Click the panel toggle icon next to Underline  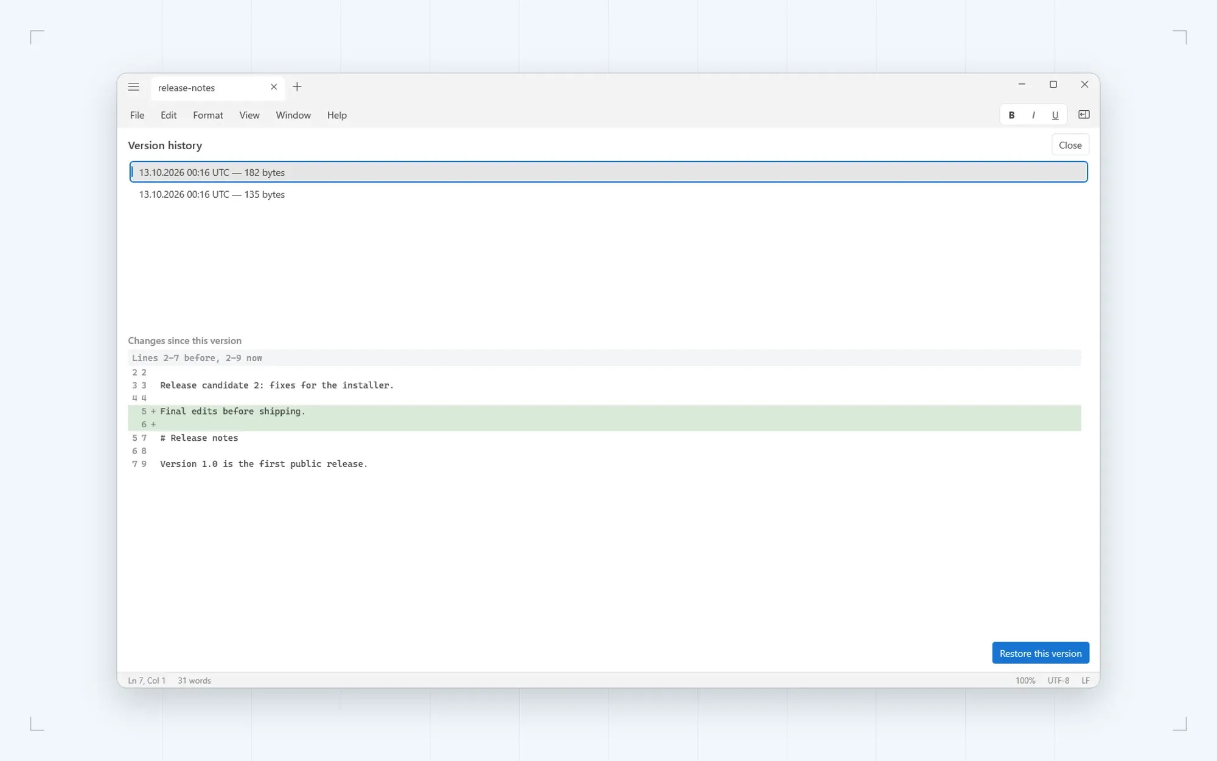click(1084, 114)
